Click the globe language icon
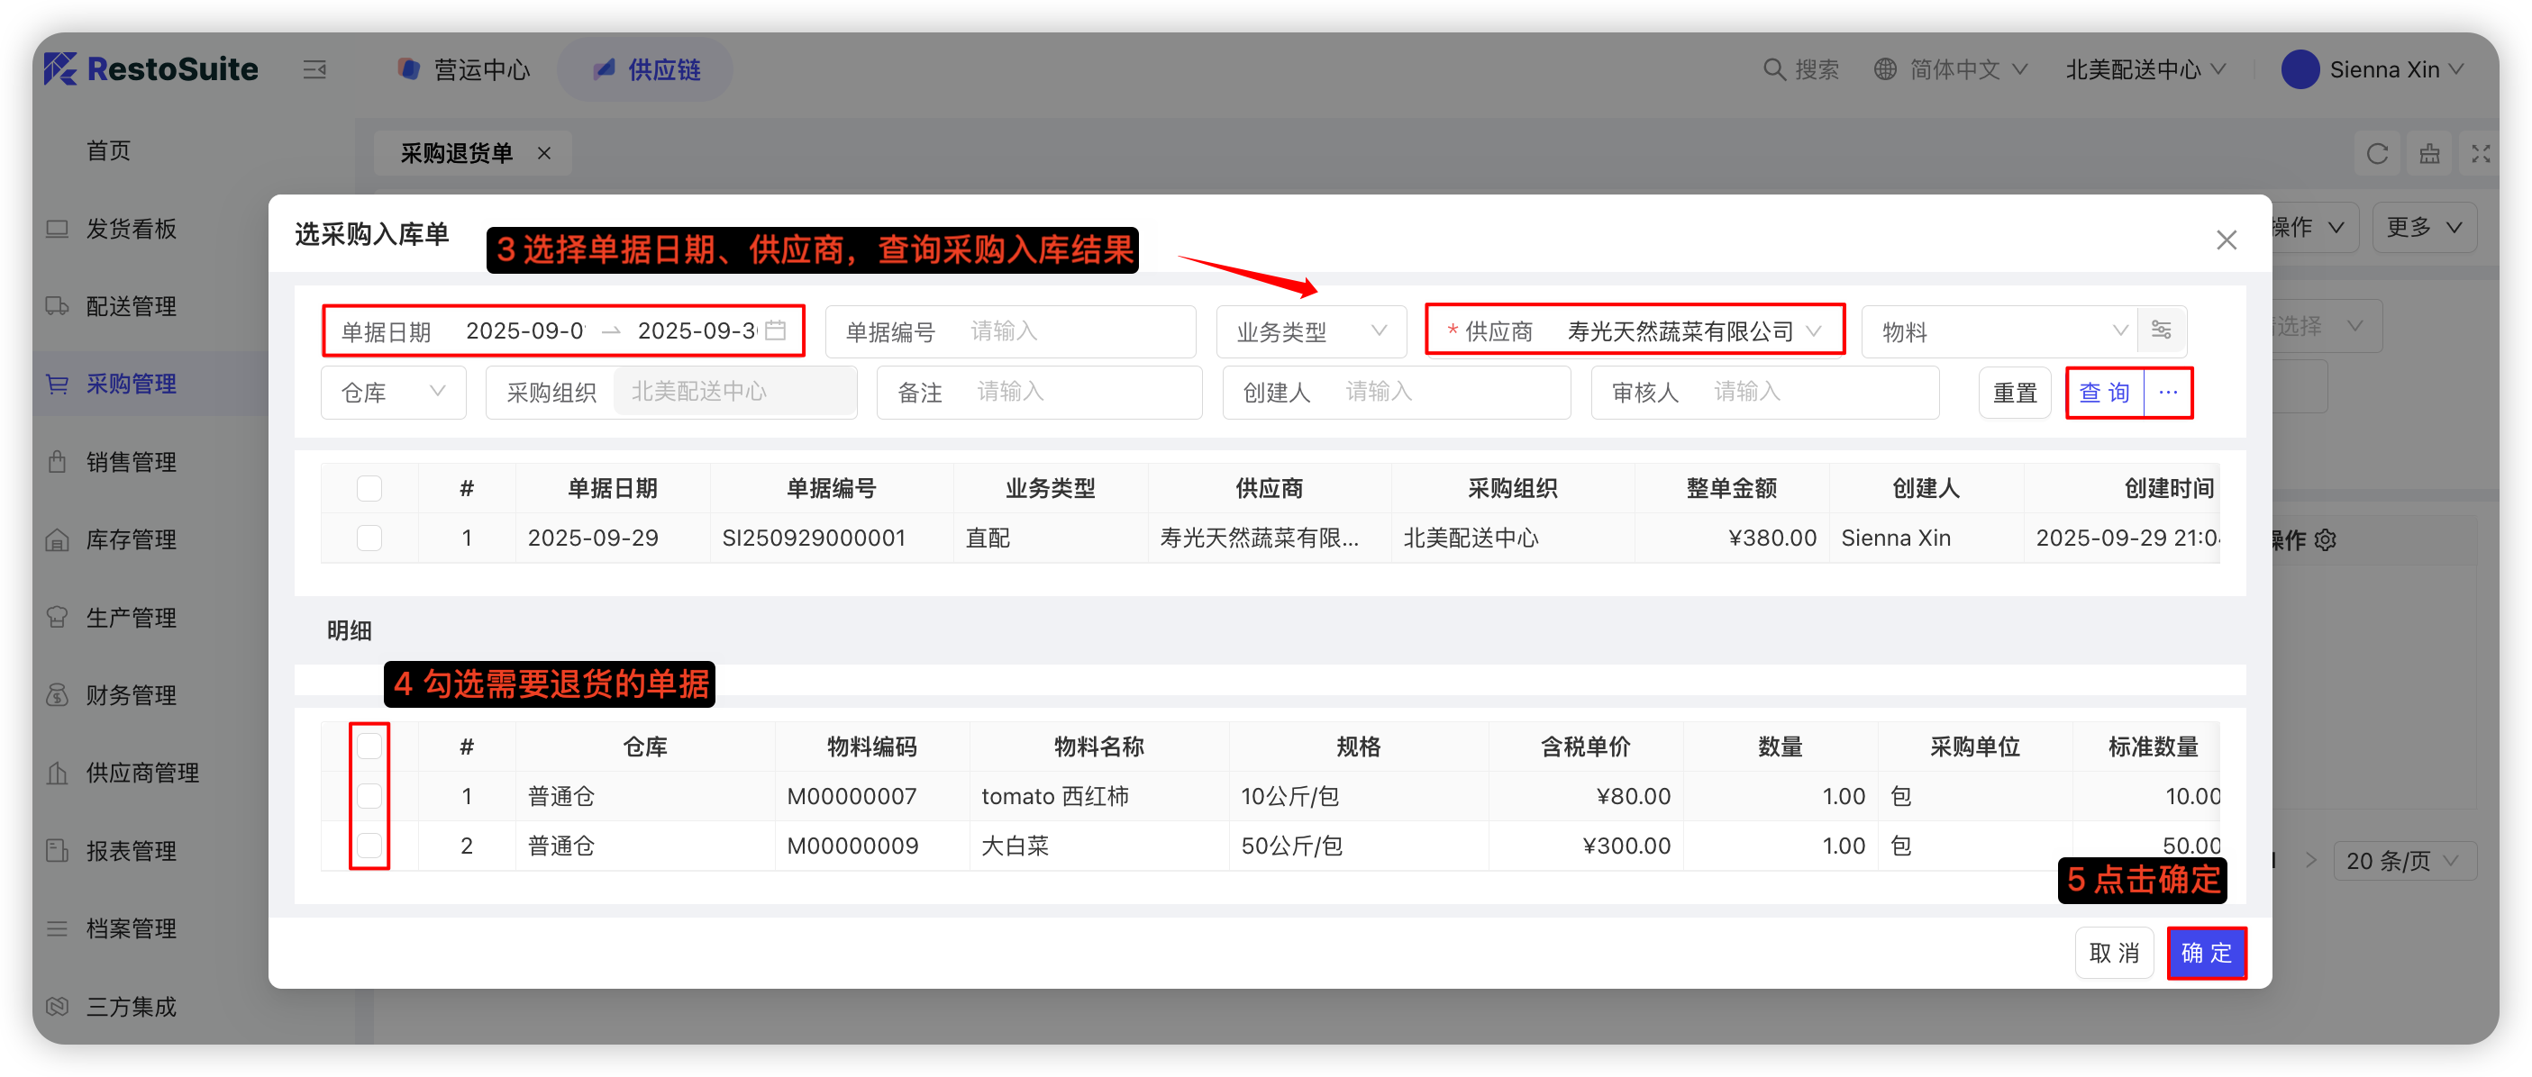 coord(1884,69)
